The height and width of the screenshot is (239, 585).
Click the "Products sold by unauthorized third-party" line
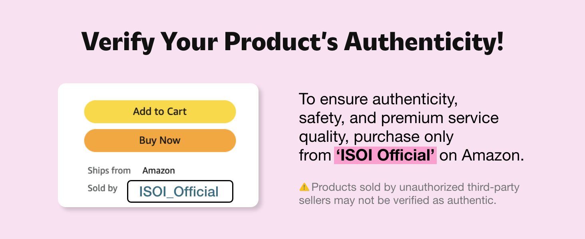pos(415,187)
